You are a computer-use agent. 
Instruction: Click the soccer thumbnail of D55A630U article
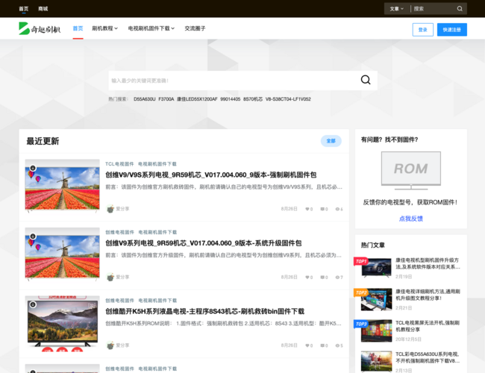tap(376, 361)
